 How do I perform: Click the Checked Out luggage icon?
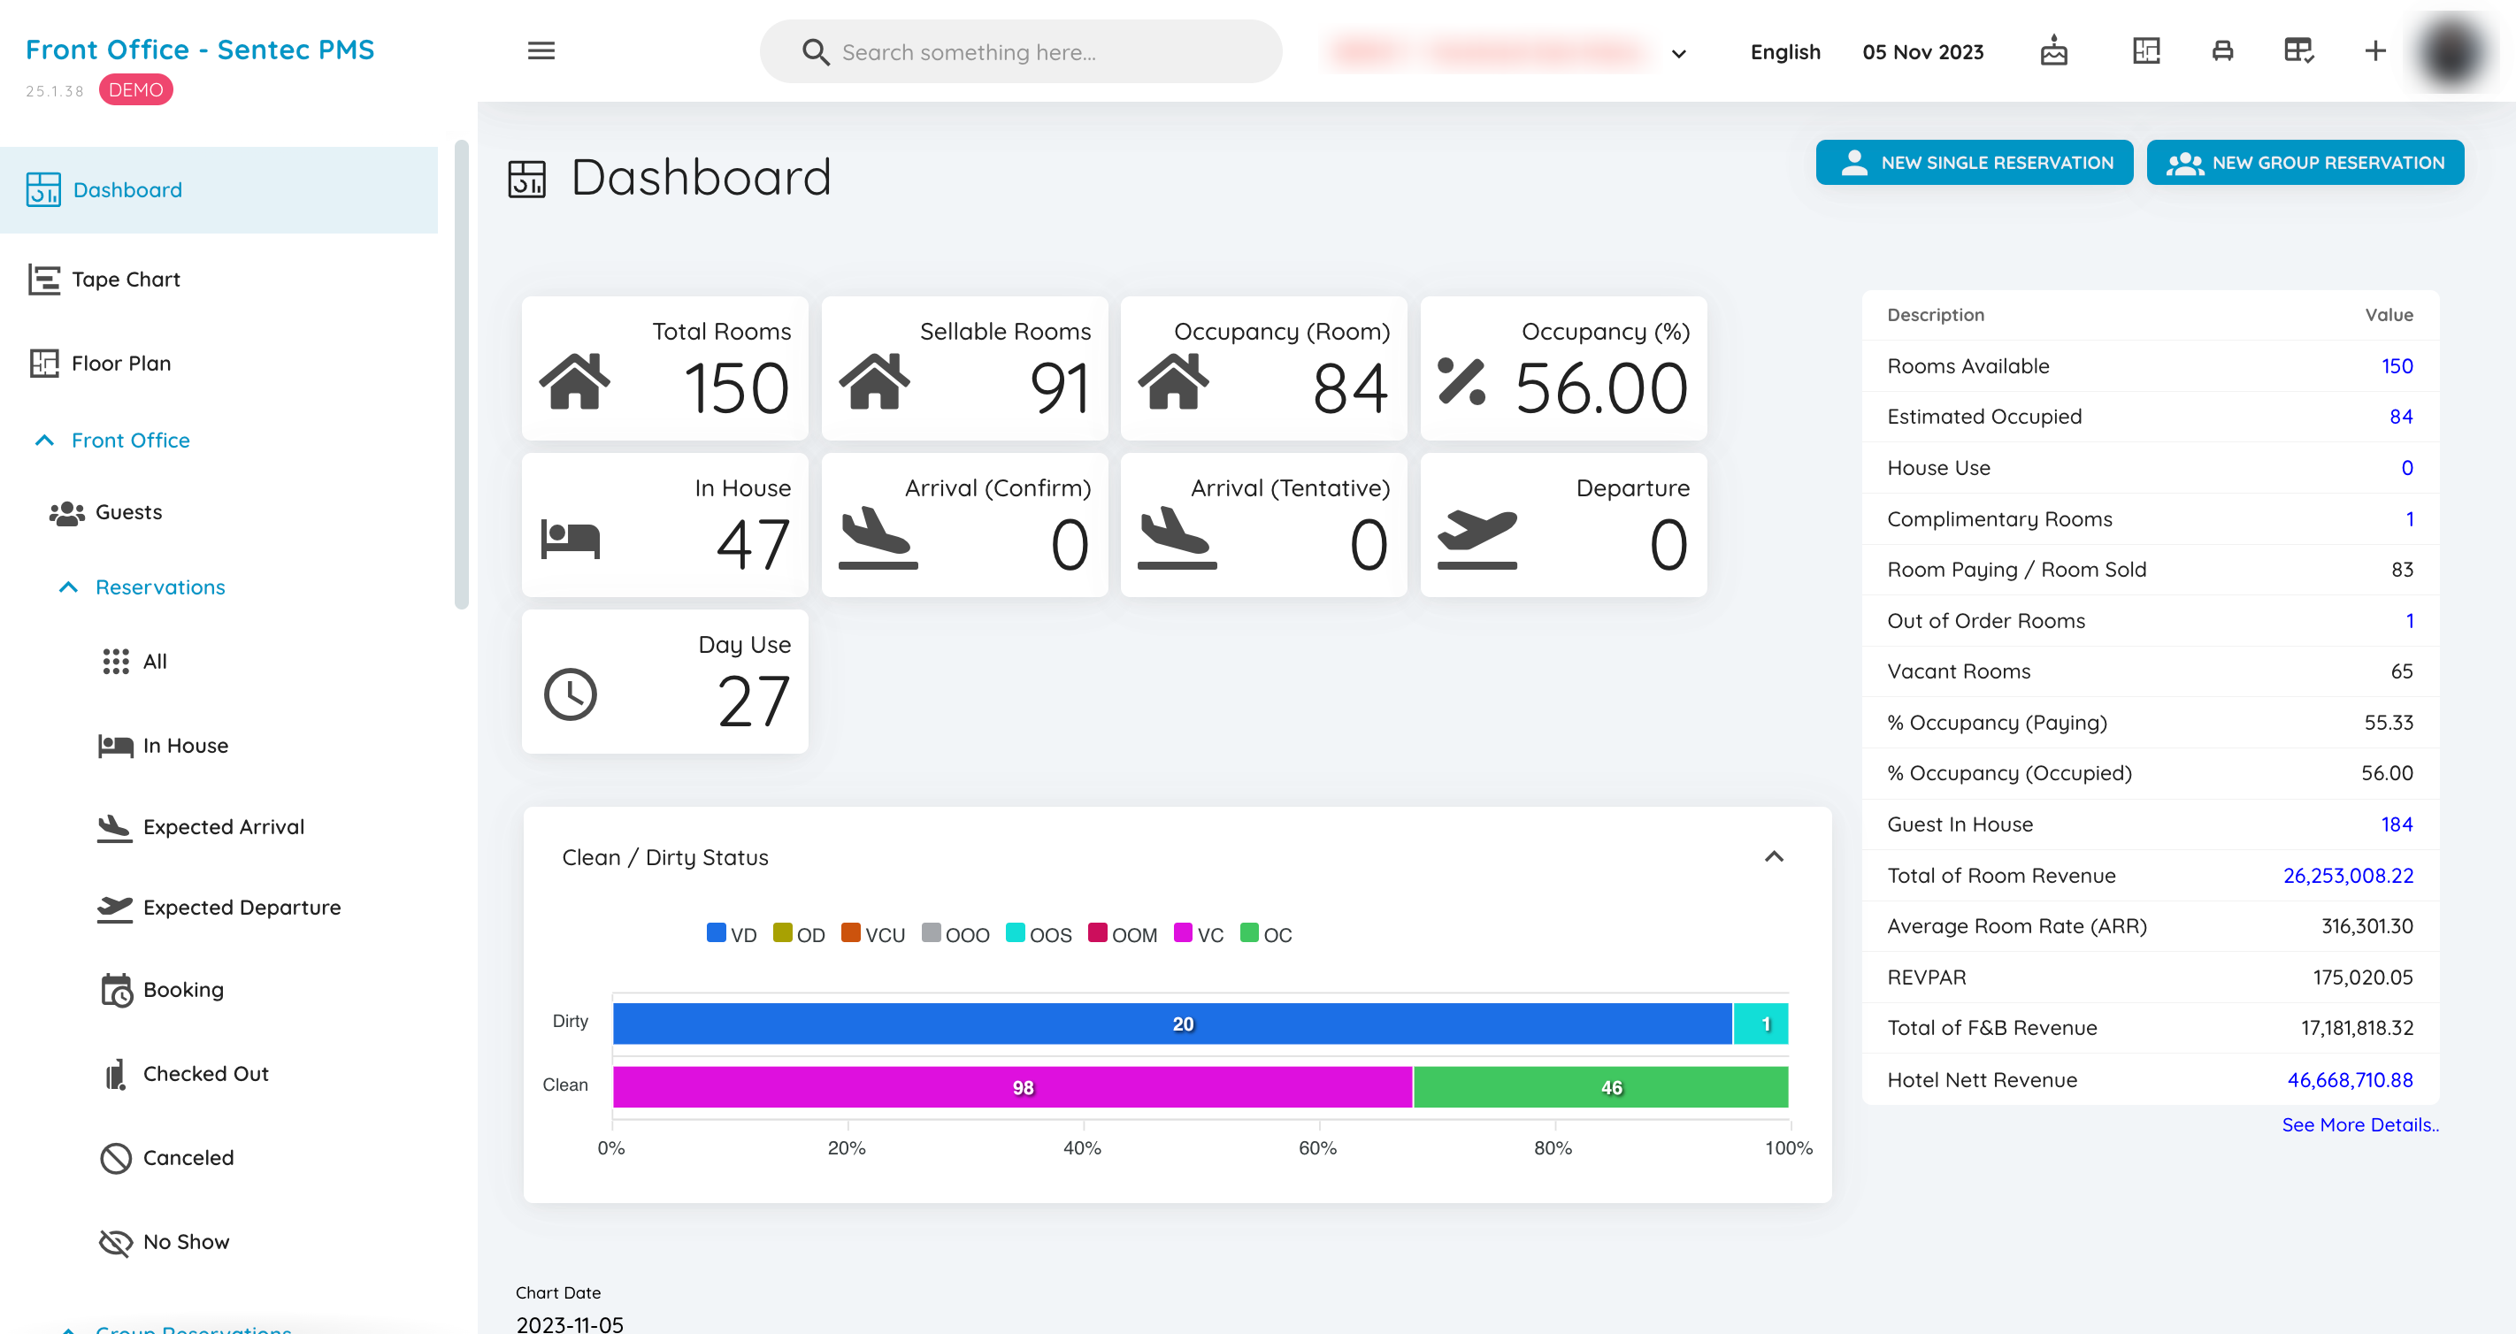pos(115,1074)
